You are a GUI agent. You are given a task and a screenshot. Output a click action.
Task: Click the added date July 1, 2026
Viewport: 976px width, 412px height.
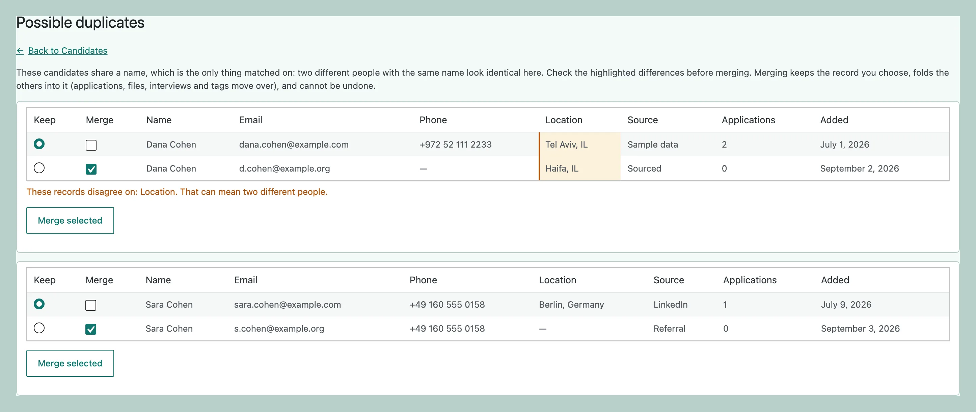pos(844,145)
